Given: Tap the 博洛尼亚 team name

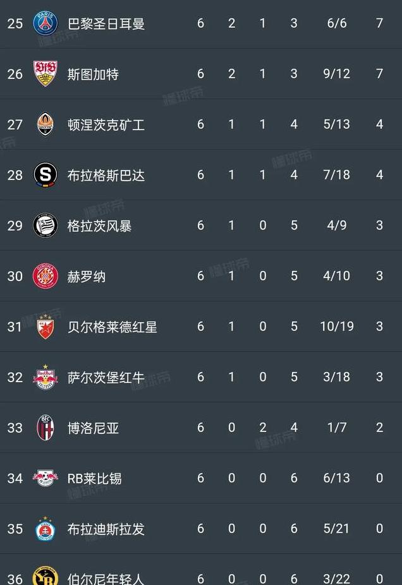Looking at the screenshot, I should coord(93,428).
